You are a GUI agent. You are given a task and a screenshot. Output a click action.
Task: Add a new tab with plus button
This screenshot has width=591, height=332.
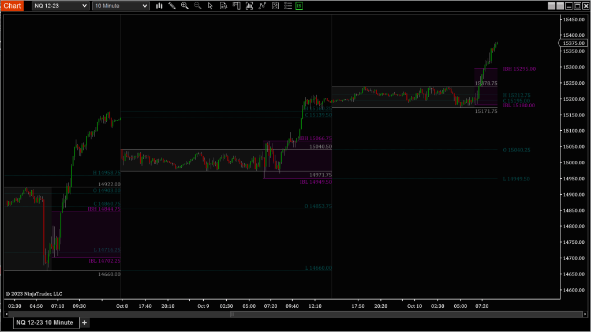pos(84,323)
